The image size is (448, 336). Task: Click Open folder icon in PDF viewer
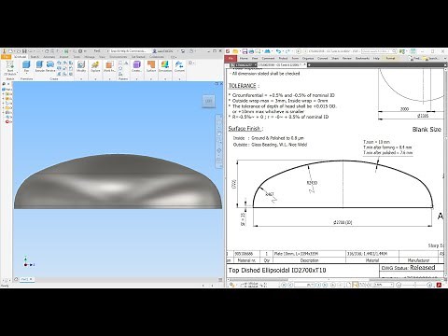coord(235,51)
